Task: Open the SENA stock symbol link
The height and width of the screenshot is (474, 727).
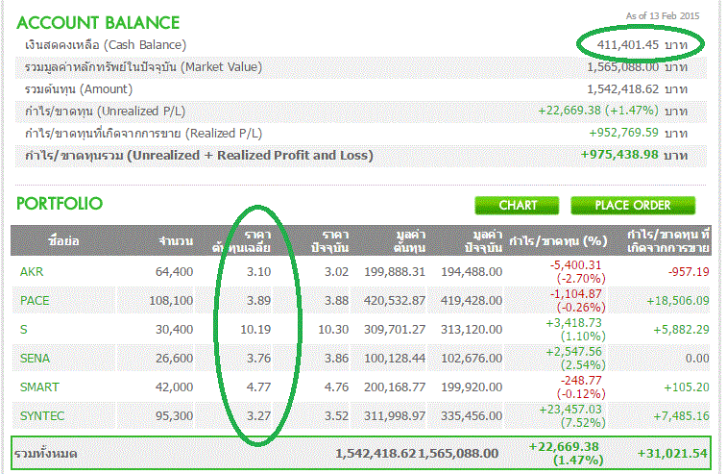Action: pyautogui.click(x=35, y=359)
